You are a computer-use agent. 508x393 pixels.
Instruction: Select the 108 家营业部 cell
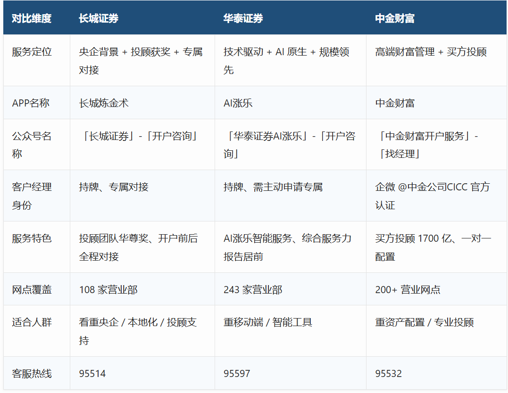tap(142, 289)
